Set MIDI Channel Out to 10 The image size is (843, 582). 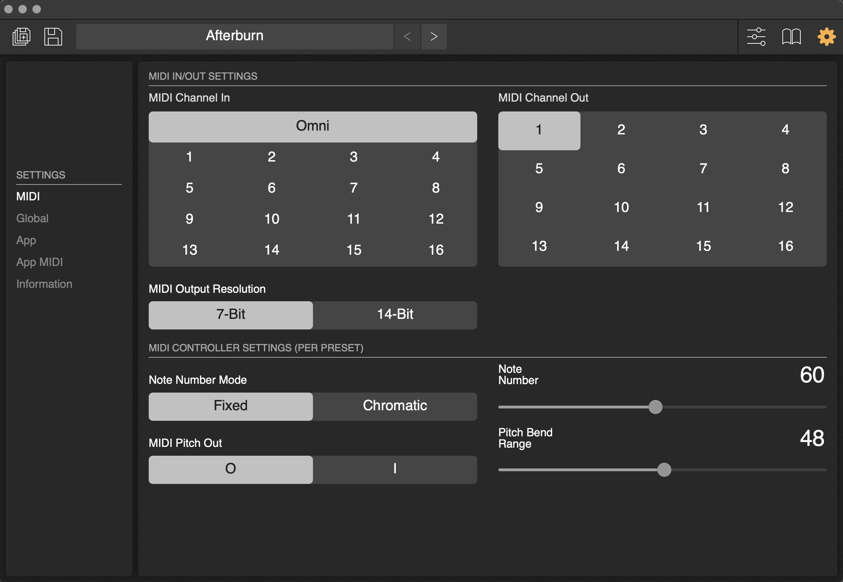621,207
